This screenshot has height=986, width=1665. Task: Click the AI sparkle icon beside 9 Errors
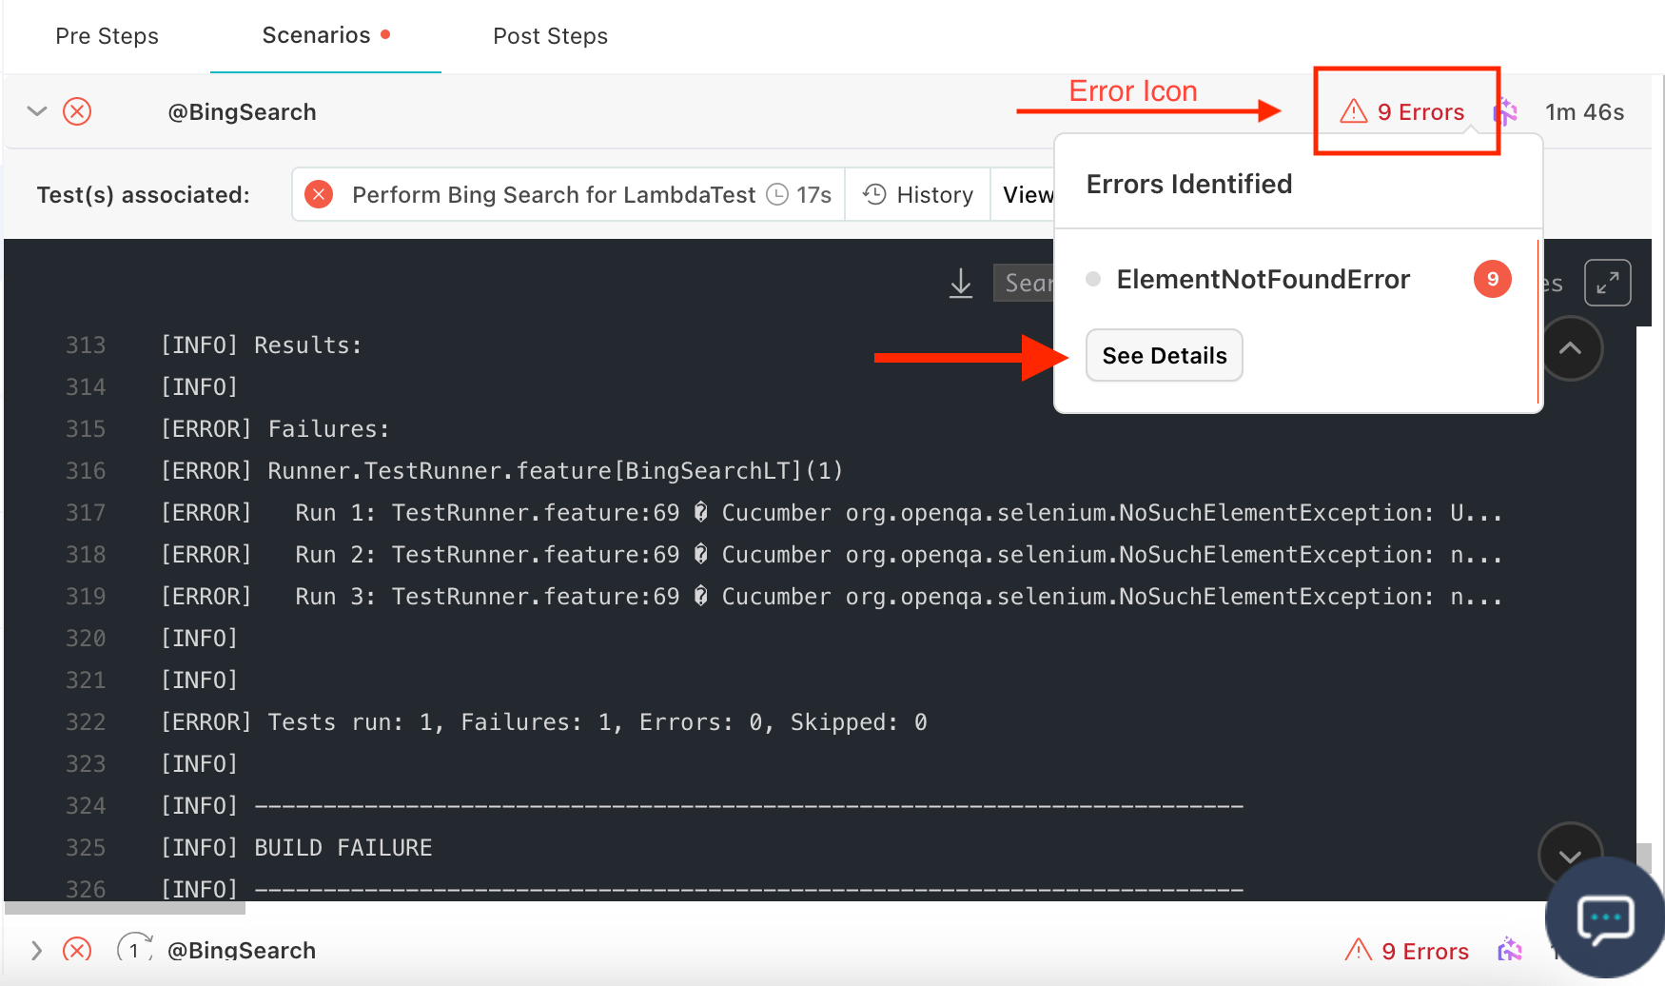pyautogui.click(x=1506, y=112)
